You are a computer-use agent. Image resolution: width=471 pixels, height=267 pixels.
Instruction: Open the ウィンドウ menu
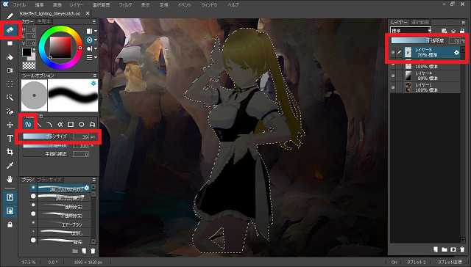pyautogui.click(x=209, y=5)
